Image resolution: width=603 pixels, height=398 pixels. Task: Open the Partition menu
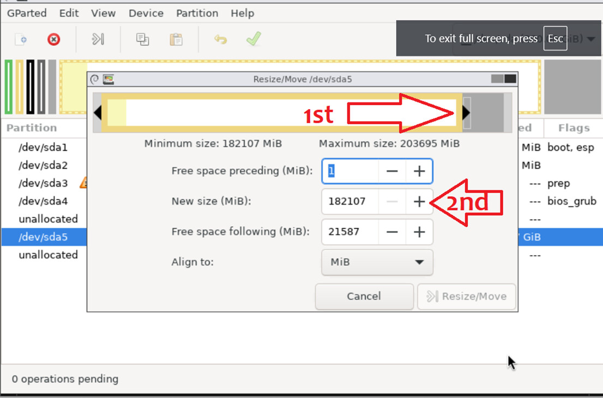[197, 13]
